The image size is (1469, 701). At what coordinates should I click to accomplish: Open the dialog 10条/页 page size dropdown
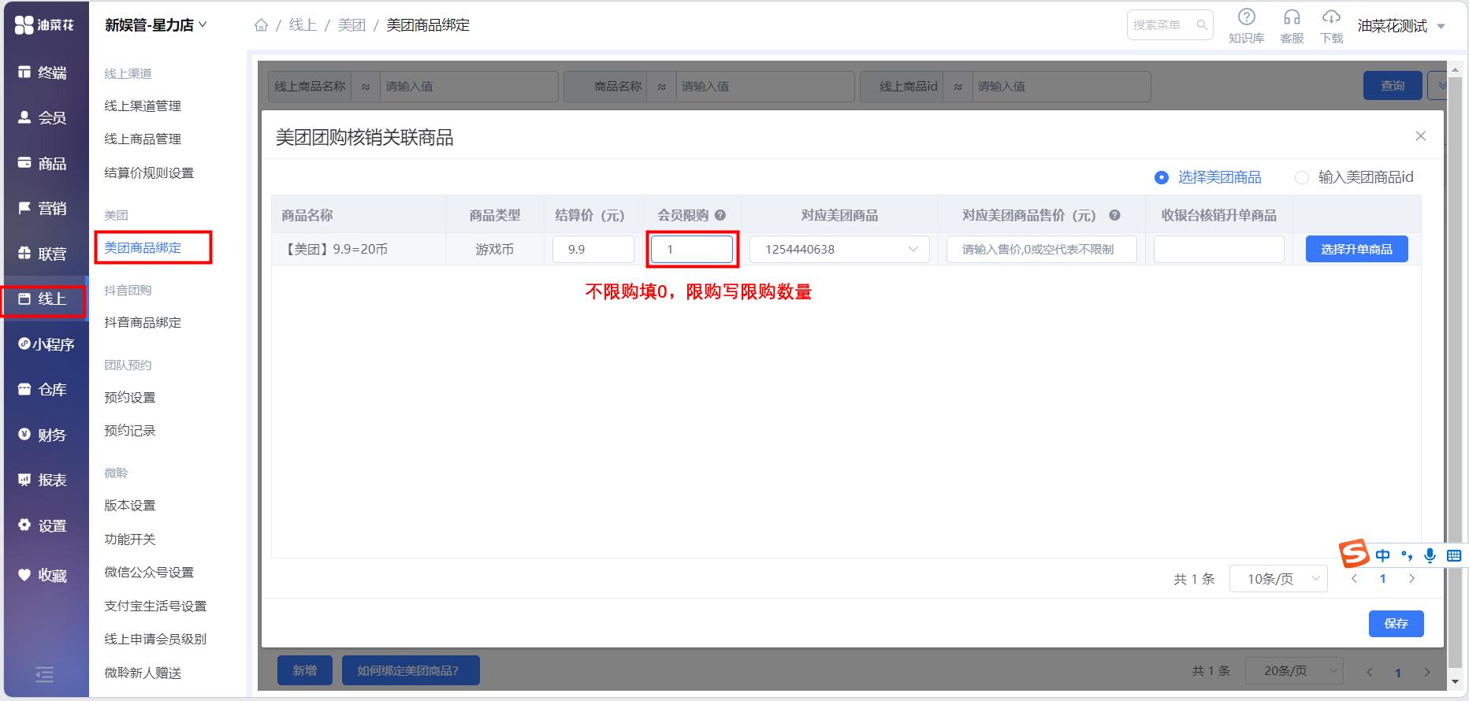point(1278,579)
